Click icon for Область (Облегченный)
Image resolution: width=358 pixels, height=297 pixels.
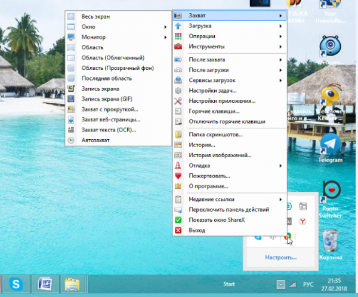coord(71,57)
